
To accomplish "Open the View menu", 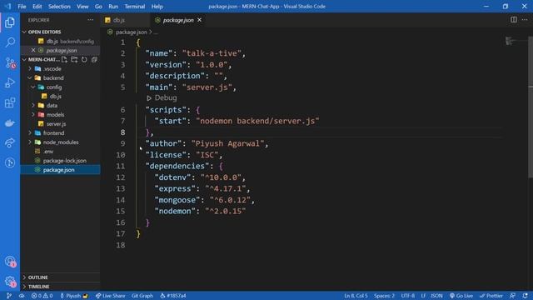I will click(x=82, y=7).
